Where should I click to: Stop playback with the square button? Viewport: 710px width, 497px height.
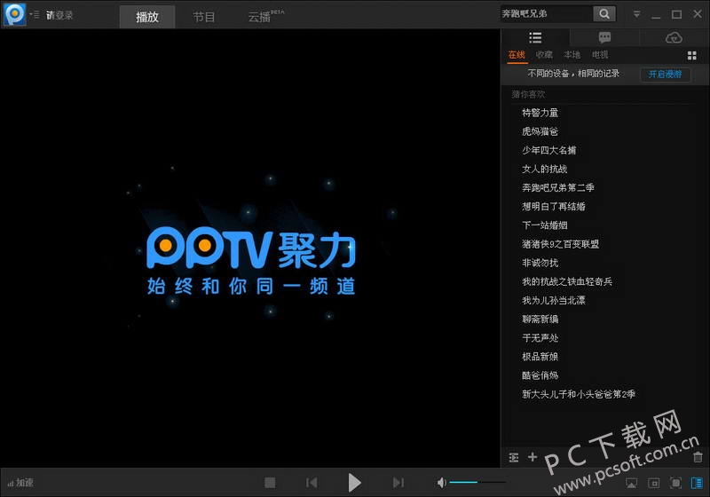tap(270, 483)
